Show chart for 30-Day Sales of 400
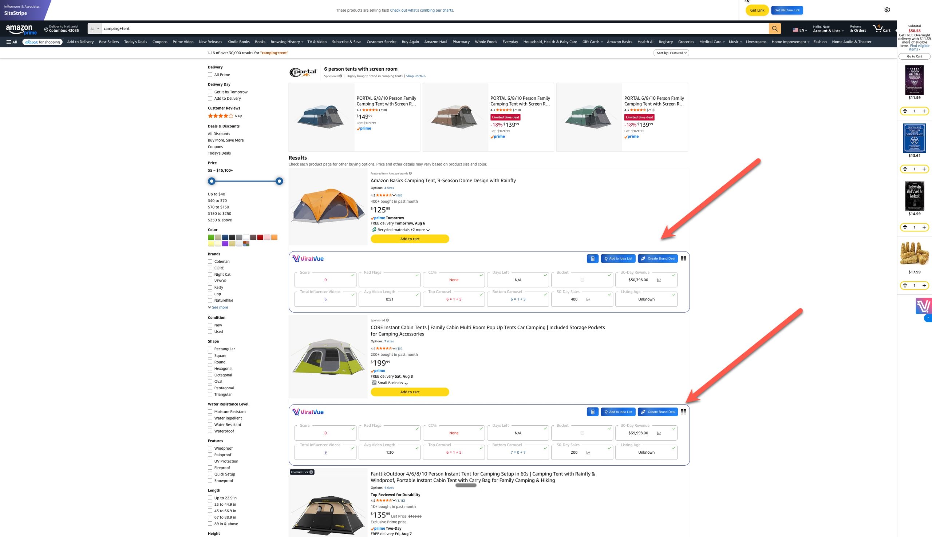Viewport: 932px width, 537px height. 588,299
